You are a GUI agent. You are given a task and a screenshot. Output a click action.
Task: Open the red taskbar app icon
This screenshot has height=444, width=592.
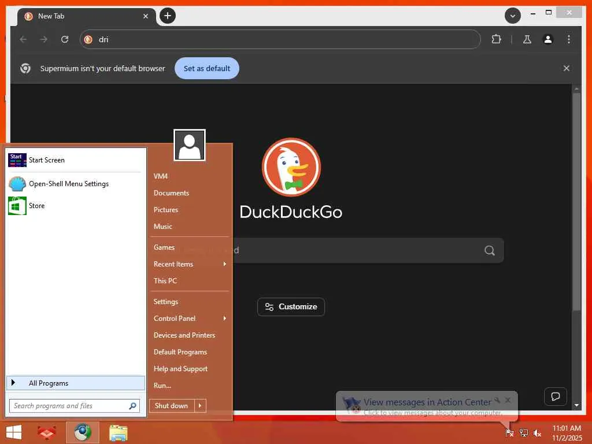(47, 432)
